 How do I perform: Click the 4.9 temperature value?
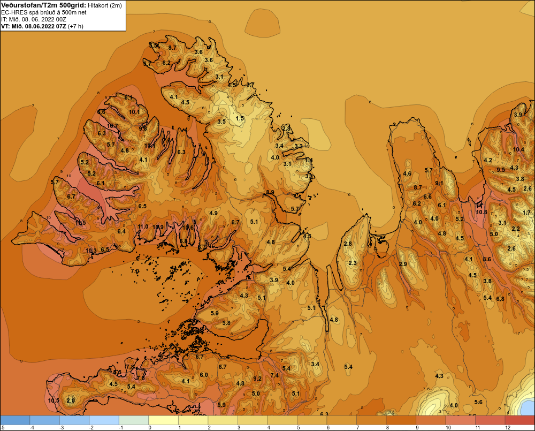213,213
